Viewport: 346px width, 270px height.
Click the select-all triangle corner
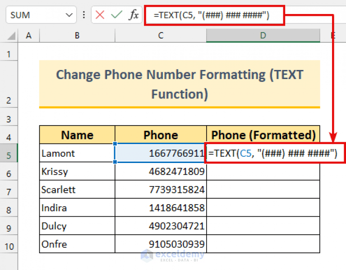coord(11,36)
